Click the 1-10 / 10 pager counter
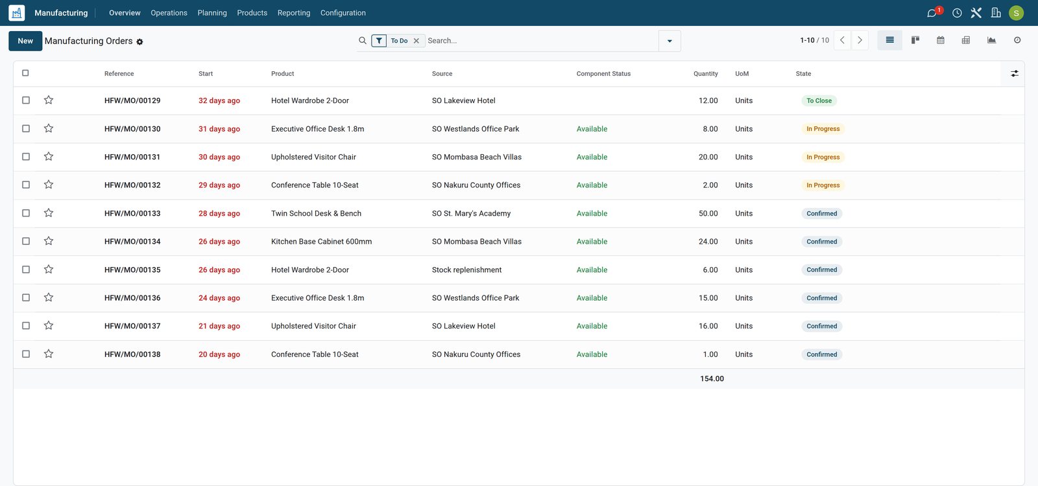The height and width of the screenshot is (486, 1038). pos(814,40)
